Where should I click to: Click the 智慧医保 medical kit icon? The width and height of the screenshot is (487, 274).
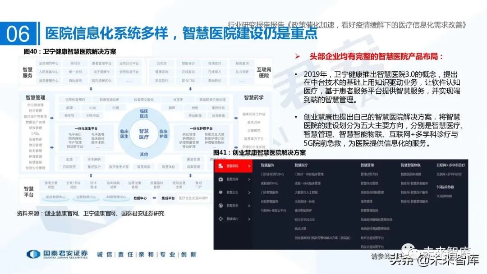pos(221,179)
